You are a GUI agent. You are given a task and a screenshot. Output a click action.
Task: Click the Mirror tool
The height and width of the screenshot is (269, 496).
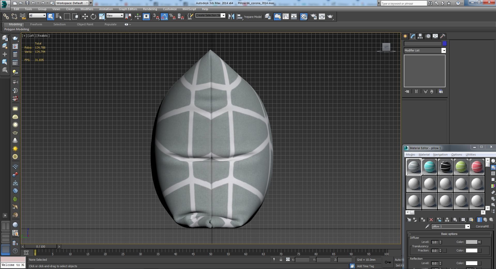pyautogui.click(x=231, y=17)
